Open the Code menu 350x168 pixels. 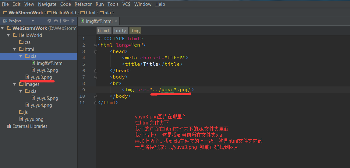click(x=65, y=4)
